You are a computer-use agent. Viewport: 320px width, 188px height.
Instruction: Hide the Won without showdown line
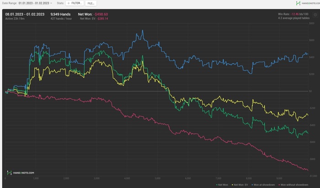point(295,185)
